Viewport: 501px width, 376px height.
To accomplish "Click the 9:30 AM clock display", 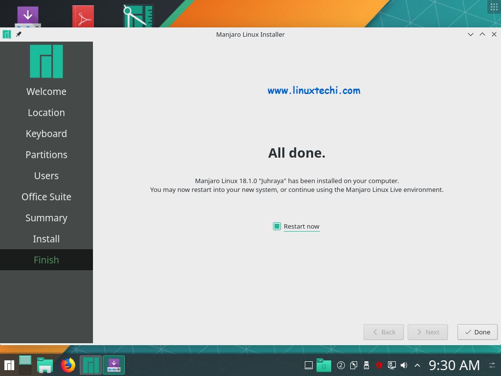I will 454,365.
